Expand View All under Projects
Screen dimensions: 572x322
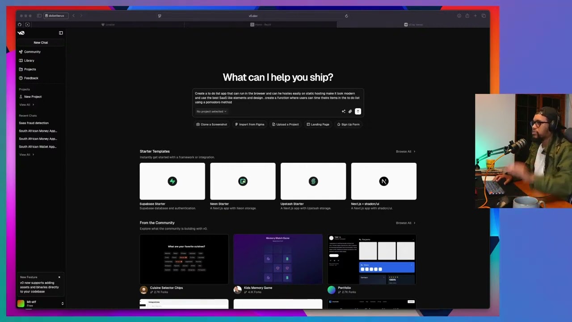(26, 105)
